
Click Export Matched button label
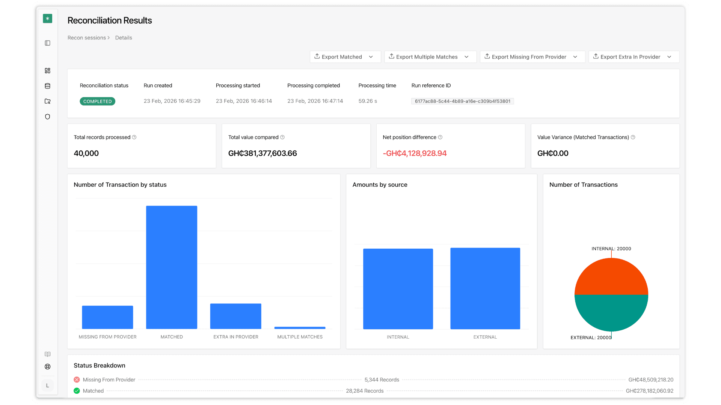(x=342, y=57)
